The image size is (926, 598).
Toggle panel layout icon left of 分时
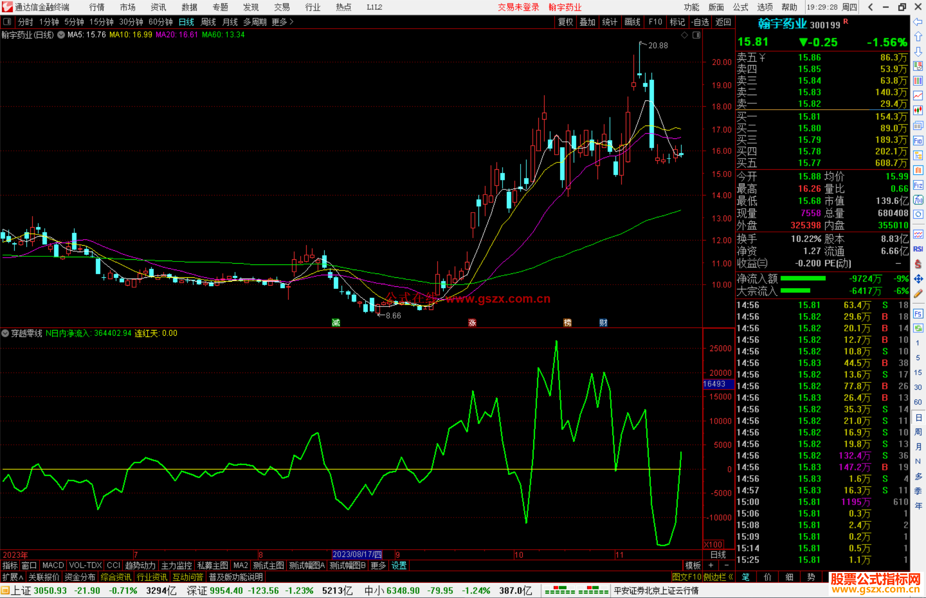tap(7, 21)
